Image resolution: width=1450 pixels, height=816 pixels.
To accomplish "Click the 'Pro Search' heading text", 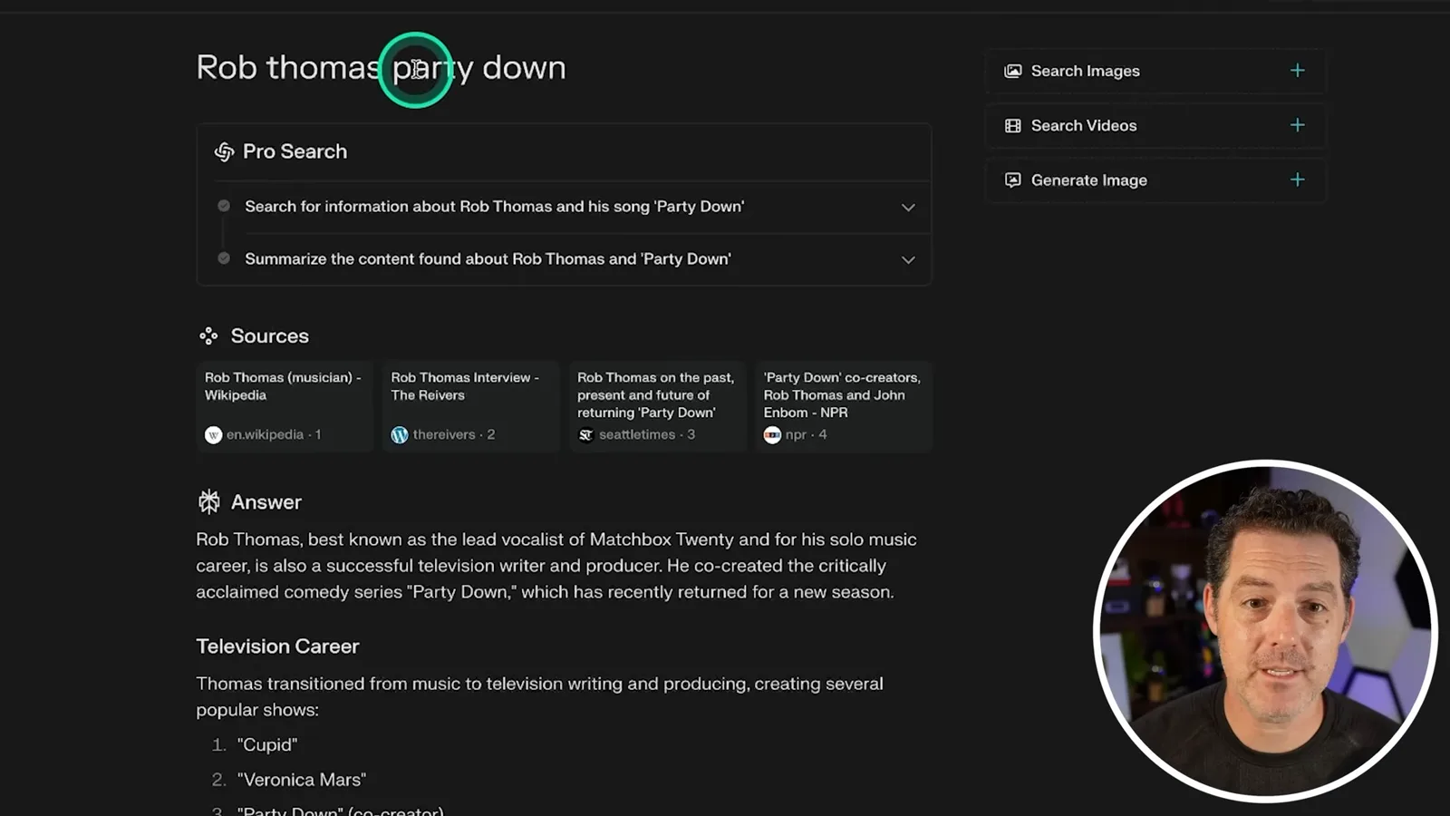I will (295, 151).
